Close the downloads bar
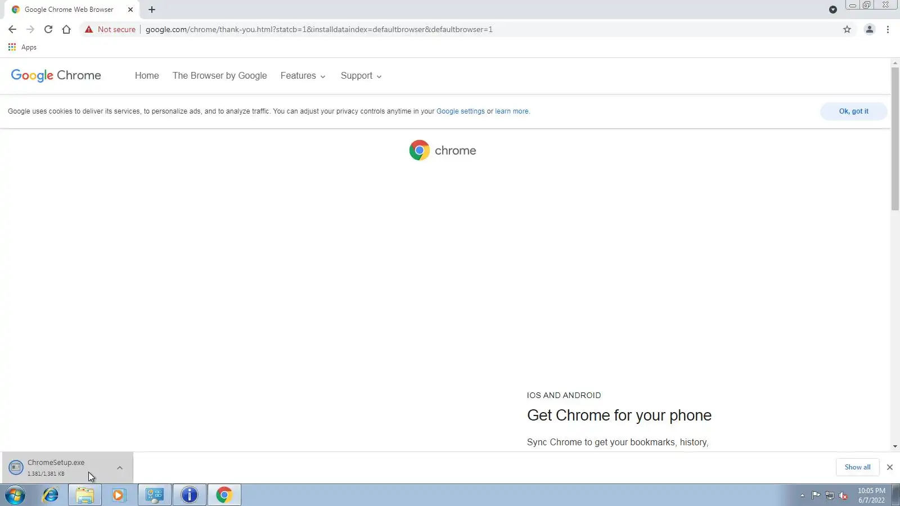Screen dimensions: 900x506 point(890,467)
